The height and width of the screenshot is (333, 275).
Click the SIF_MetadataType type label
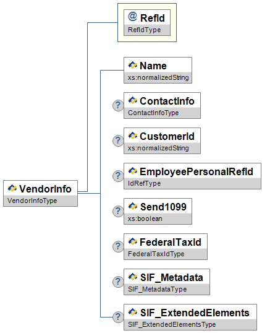pos(158,289)
